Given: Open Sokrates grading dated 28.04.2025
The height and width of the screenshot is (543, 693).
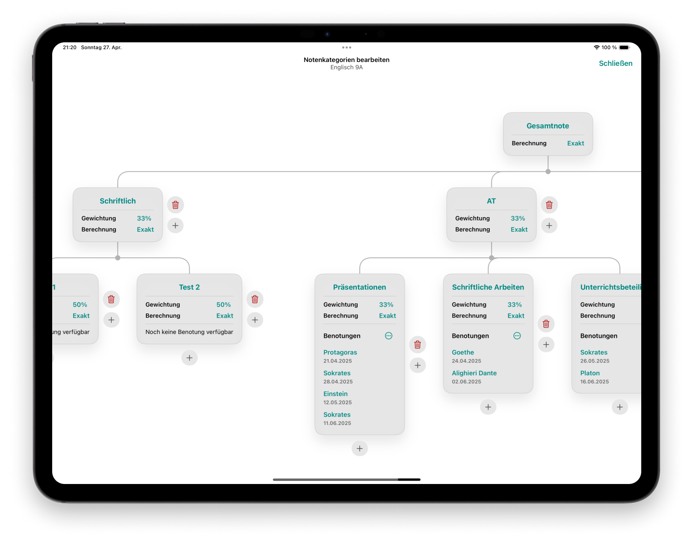Looking at the screenshot, I should pyautogui.click(x=338, y=377).
